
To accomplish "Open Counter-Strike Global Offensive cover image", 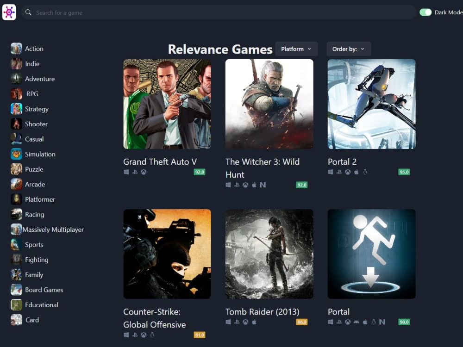I will [167, 254].
